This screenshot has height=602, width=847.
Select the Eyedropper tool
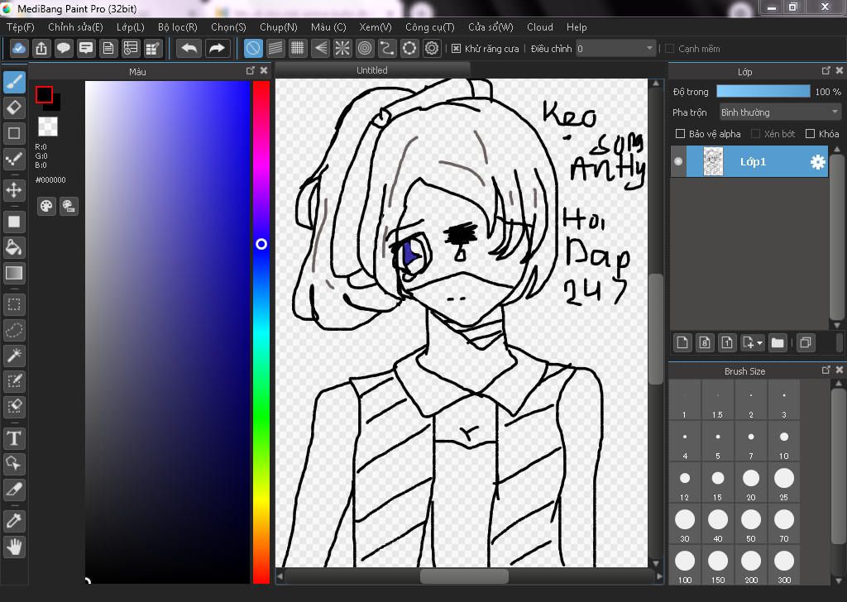tap(15, 521)
